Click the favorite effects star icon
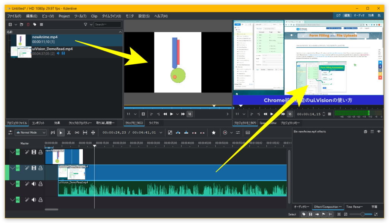The image size is (389, 223). tap(213, 132)
